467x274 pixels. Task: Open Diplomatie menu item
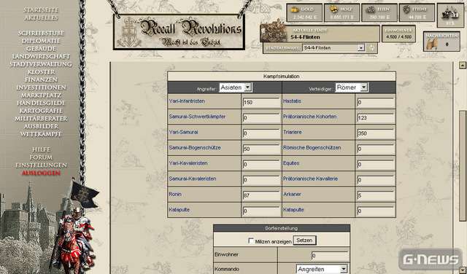pos(41,41)
